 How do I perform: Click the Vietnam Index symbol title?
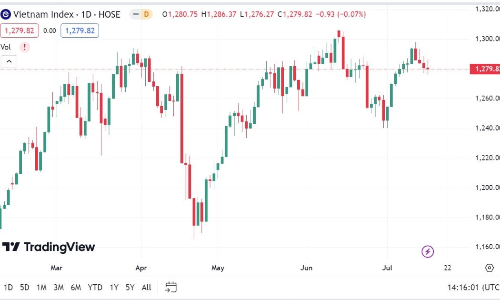click(x=67, y=14)
